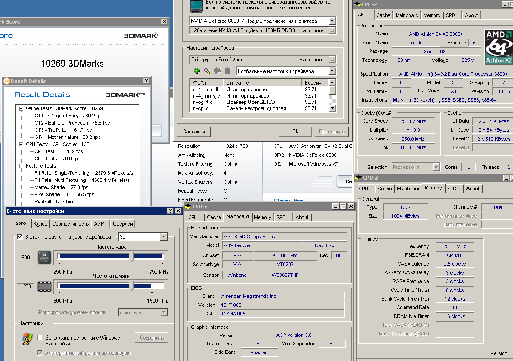Click the Result Details window icon
The height and width of the screenshot is (361, 513).
point(7,81)
